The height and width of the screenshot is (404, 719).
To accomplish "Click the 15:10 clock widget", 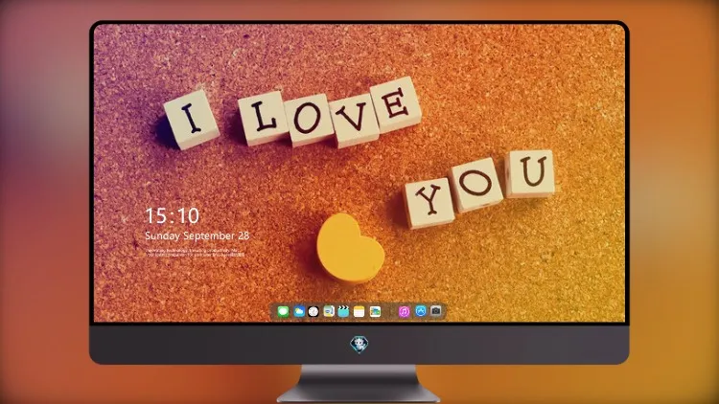I will tap(172, 215).
